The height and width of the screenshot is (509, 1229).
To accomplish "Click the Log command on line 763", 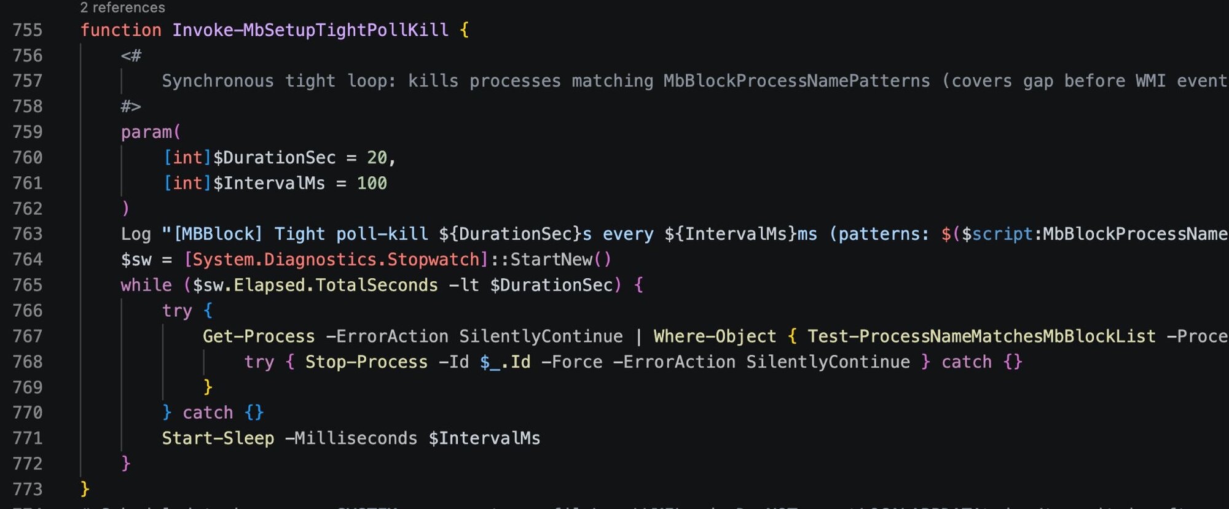I will tap(136, 234).
